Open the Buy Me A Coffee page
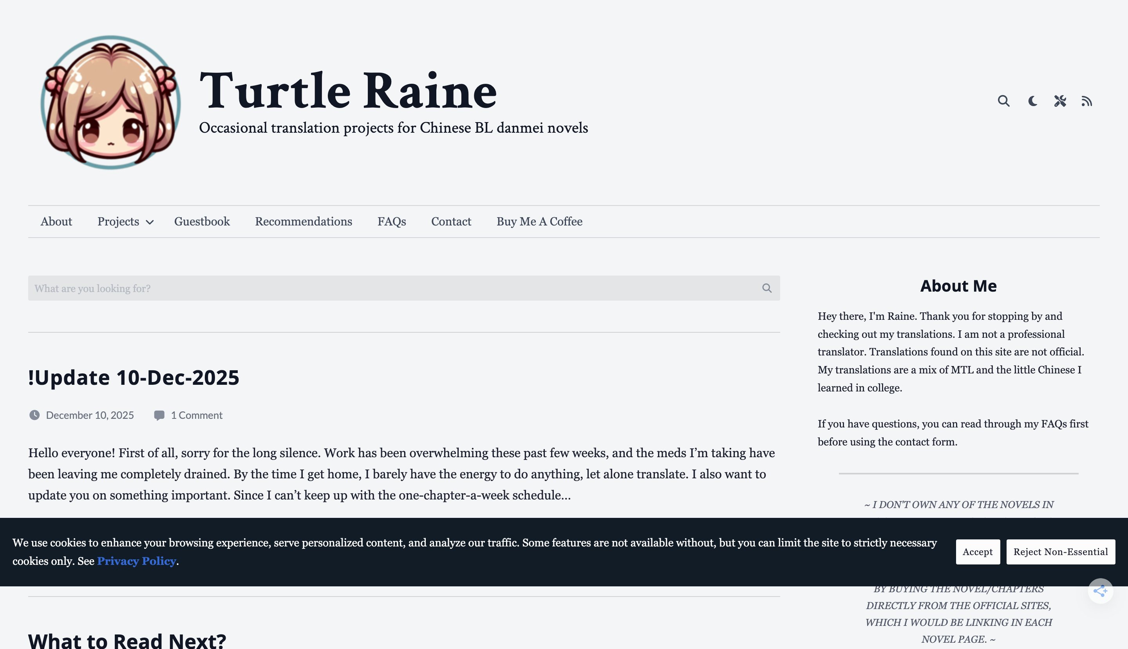The width and height of the screenshot is (1128, 649). point(539,222)
